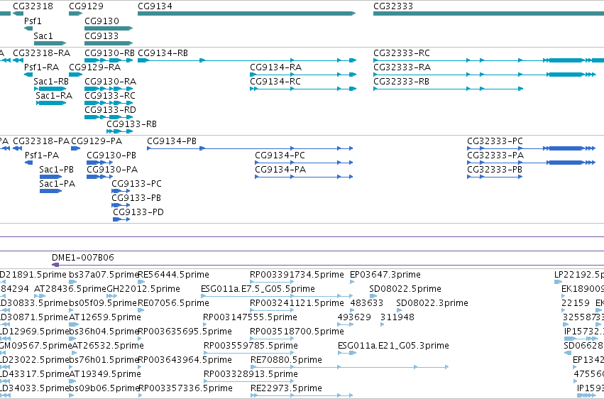
Task: Select feature labeled 483633
Action: point(367,303)
